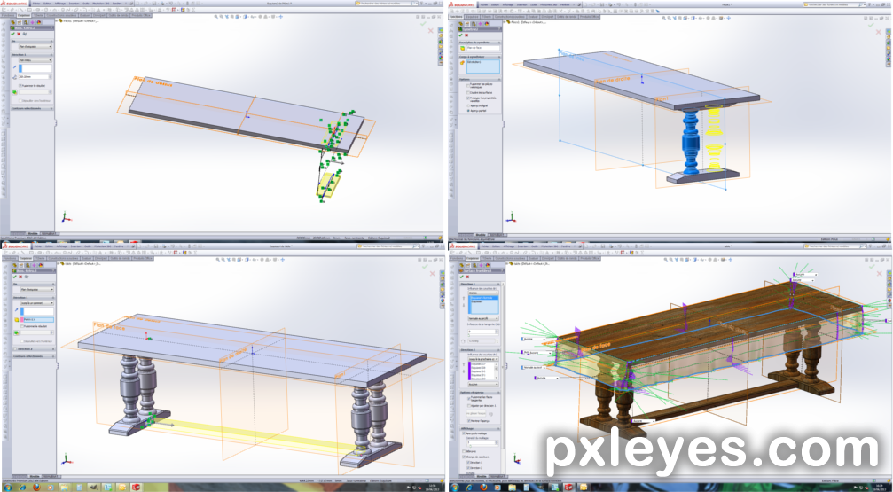This screenshot has height=492, width=893.
Task: Switch to Evaluer tab in Boss.-Extru.2 window
Action: point(85,15)
